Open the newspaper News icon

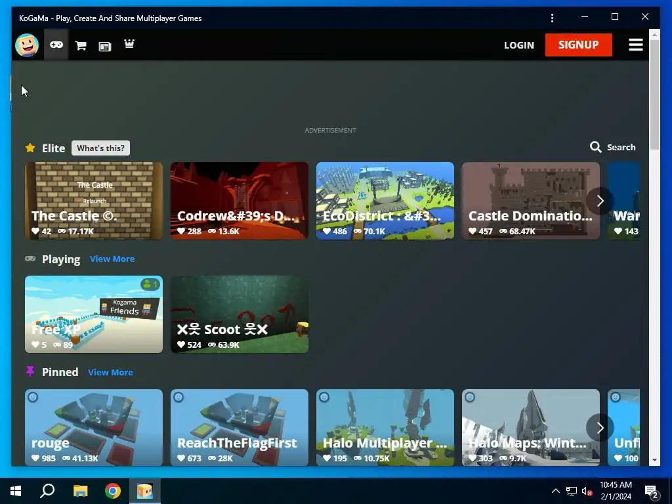pos(105,46)
